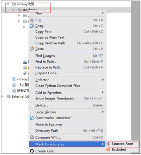
Task: Click the Synchronize 'stockstar' refresh icon
Action: point(32,117)
